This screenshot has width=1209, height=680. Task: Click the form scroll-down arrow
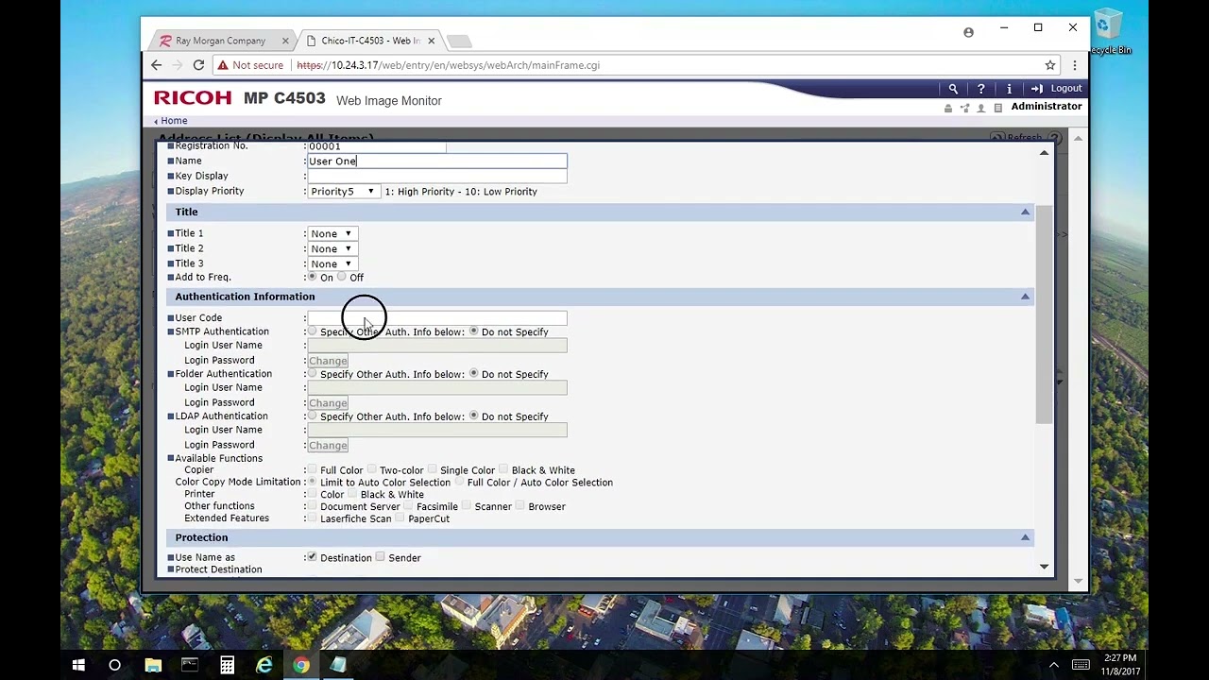(x=1044, y=567)
